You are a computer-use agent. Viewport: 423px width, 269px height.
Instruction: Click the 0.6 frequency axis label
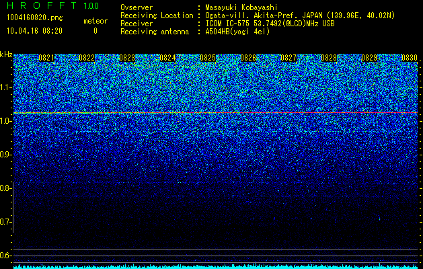coord(5,256)
